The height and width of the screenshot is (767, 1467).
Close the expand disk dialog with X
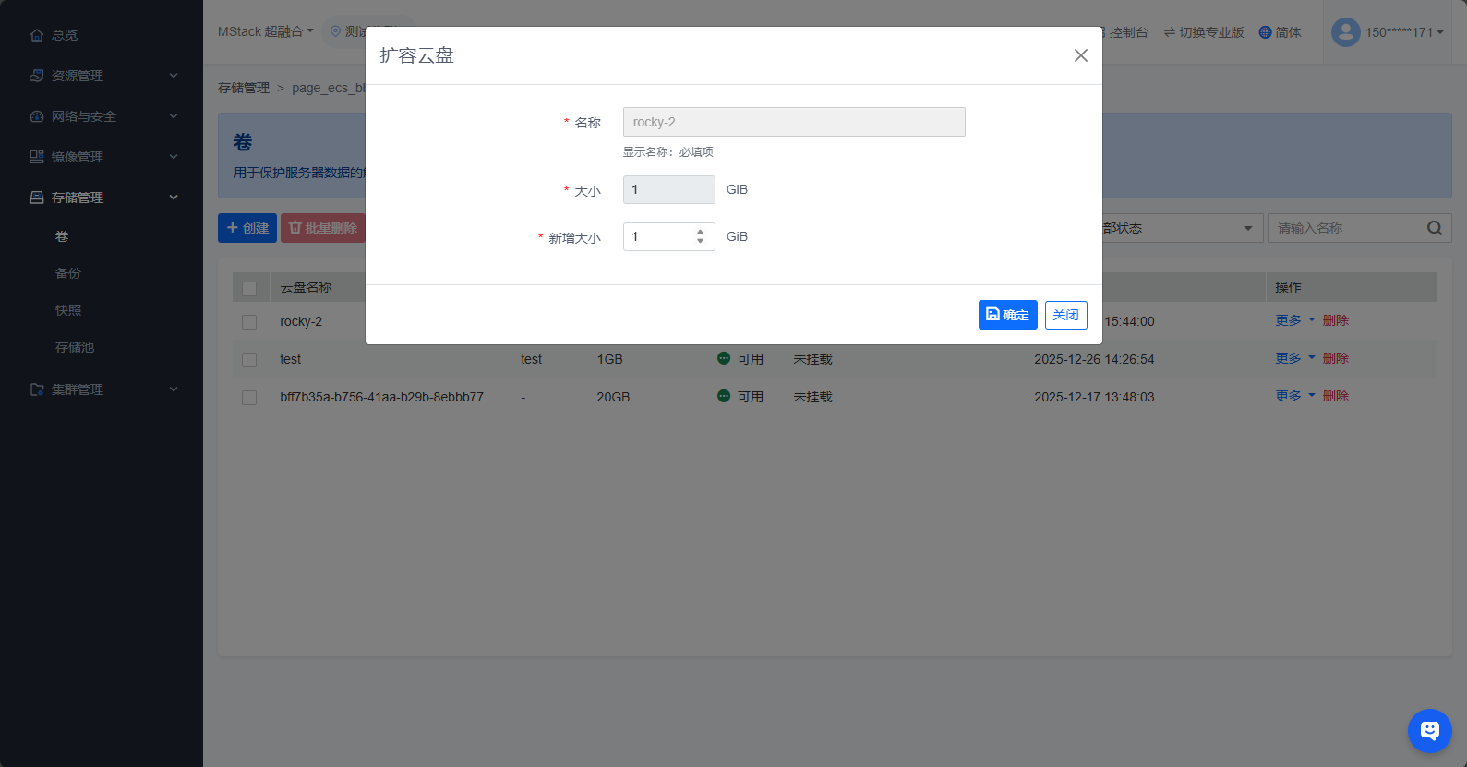click(x=1080, y=55)
